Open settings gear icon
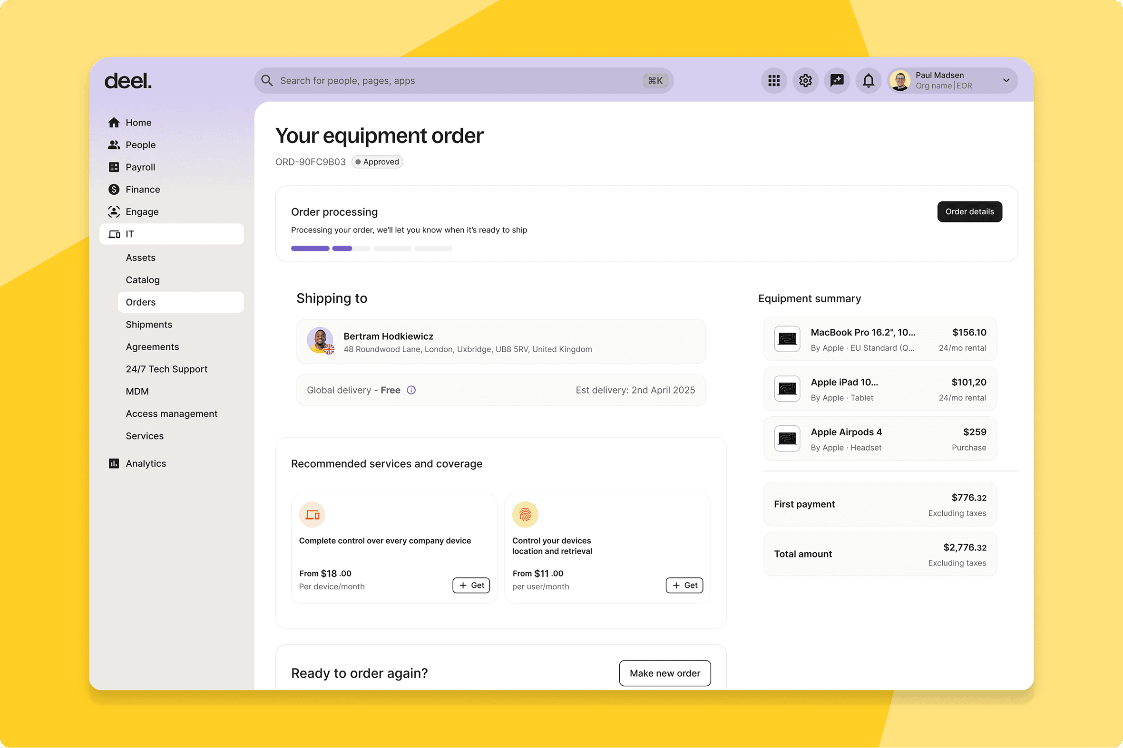 (805, 81)
